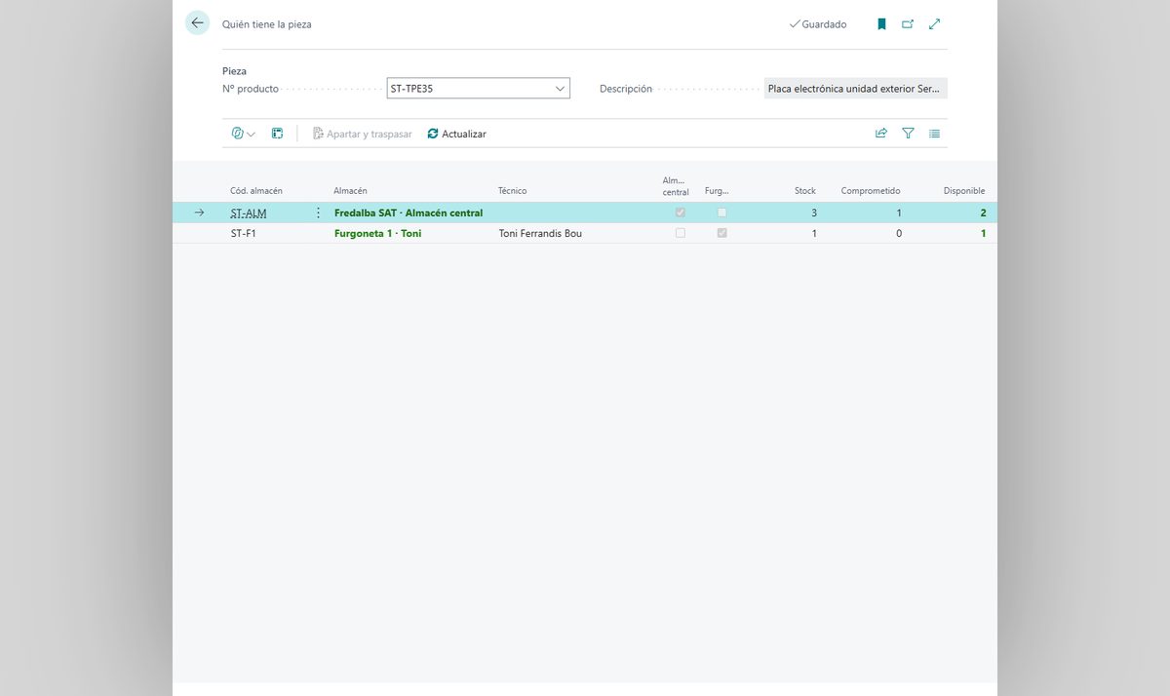Click the row selector arrow for ST-ALM
The height and width of the screenshot is (696, 1170).
tap(199, 213)
